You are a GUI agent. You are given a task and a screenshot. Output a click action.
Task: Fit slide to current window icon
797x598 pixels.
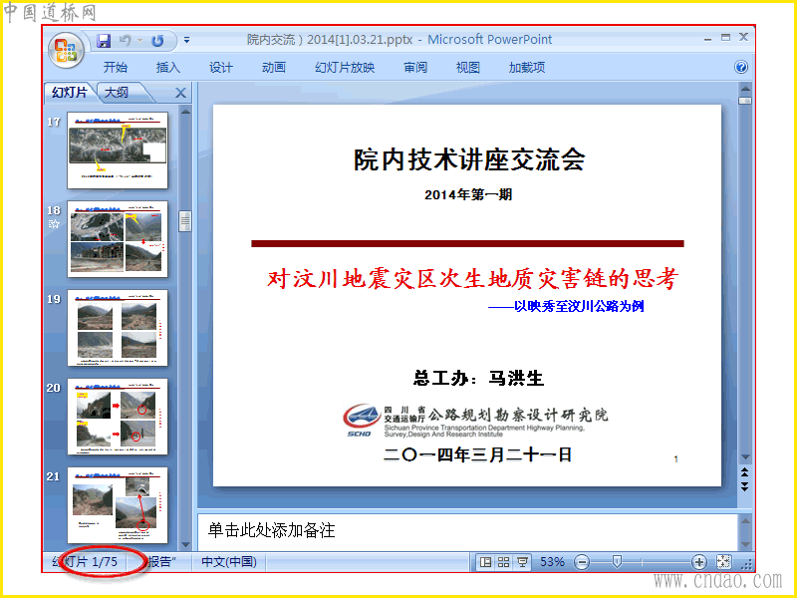[724, 562]
